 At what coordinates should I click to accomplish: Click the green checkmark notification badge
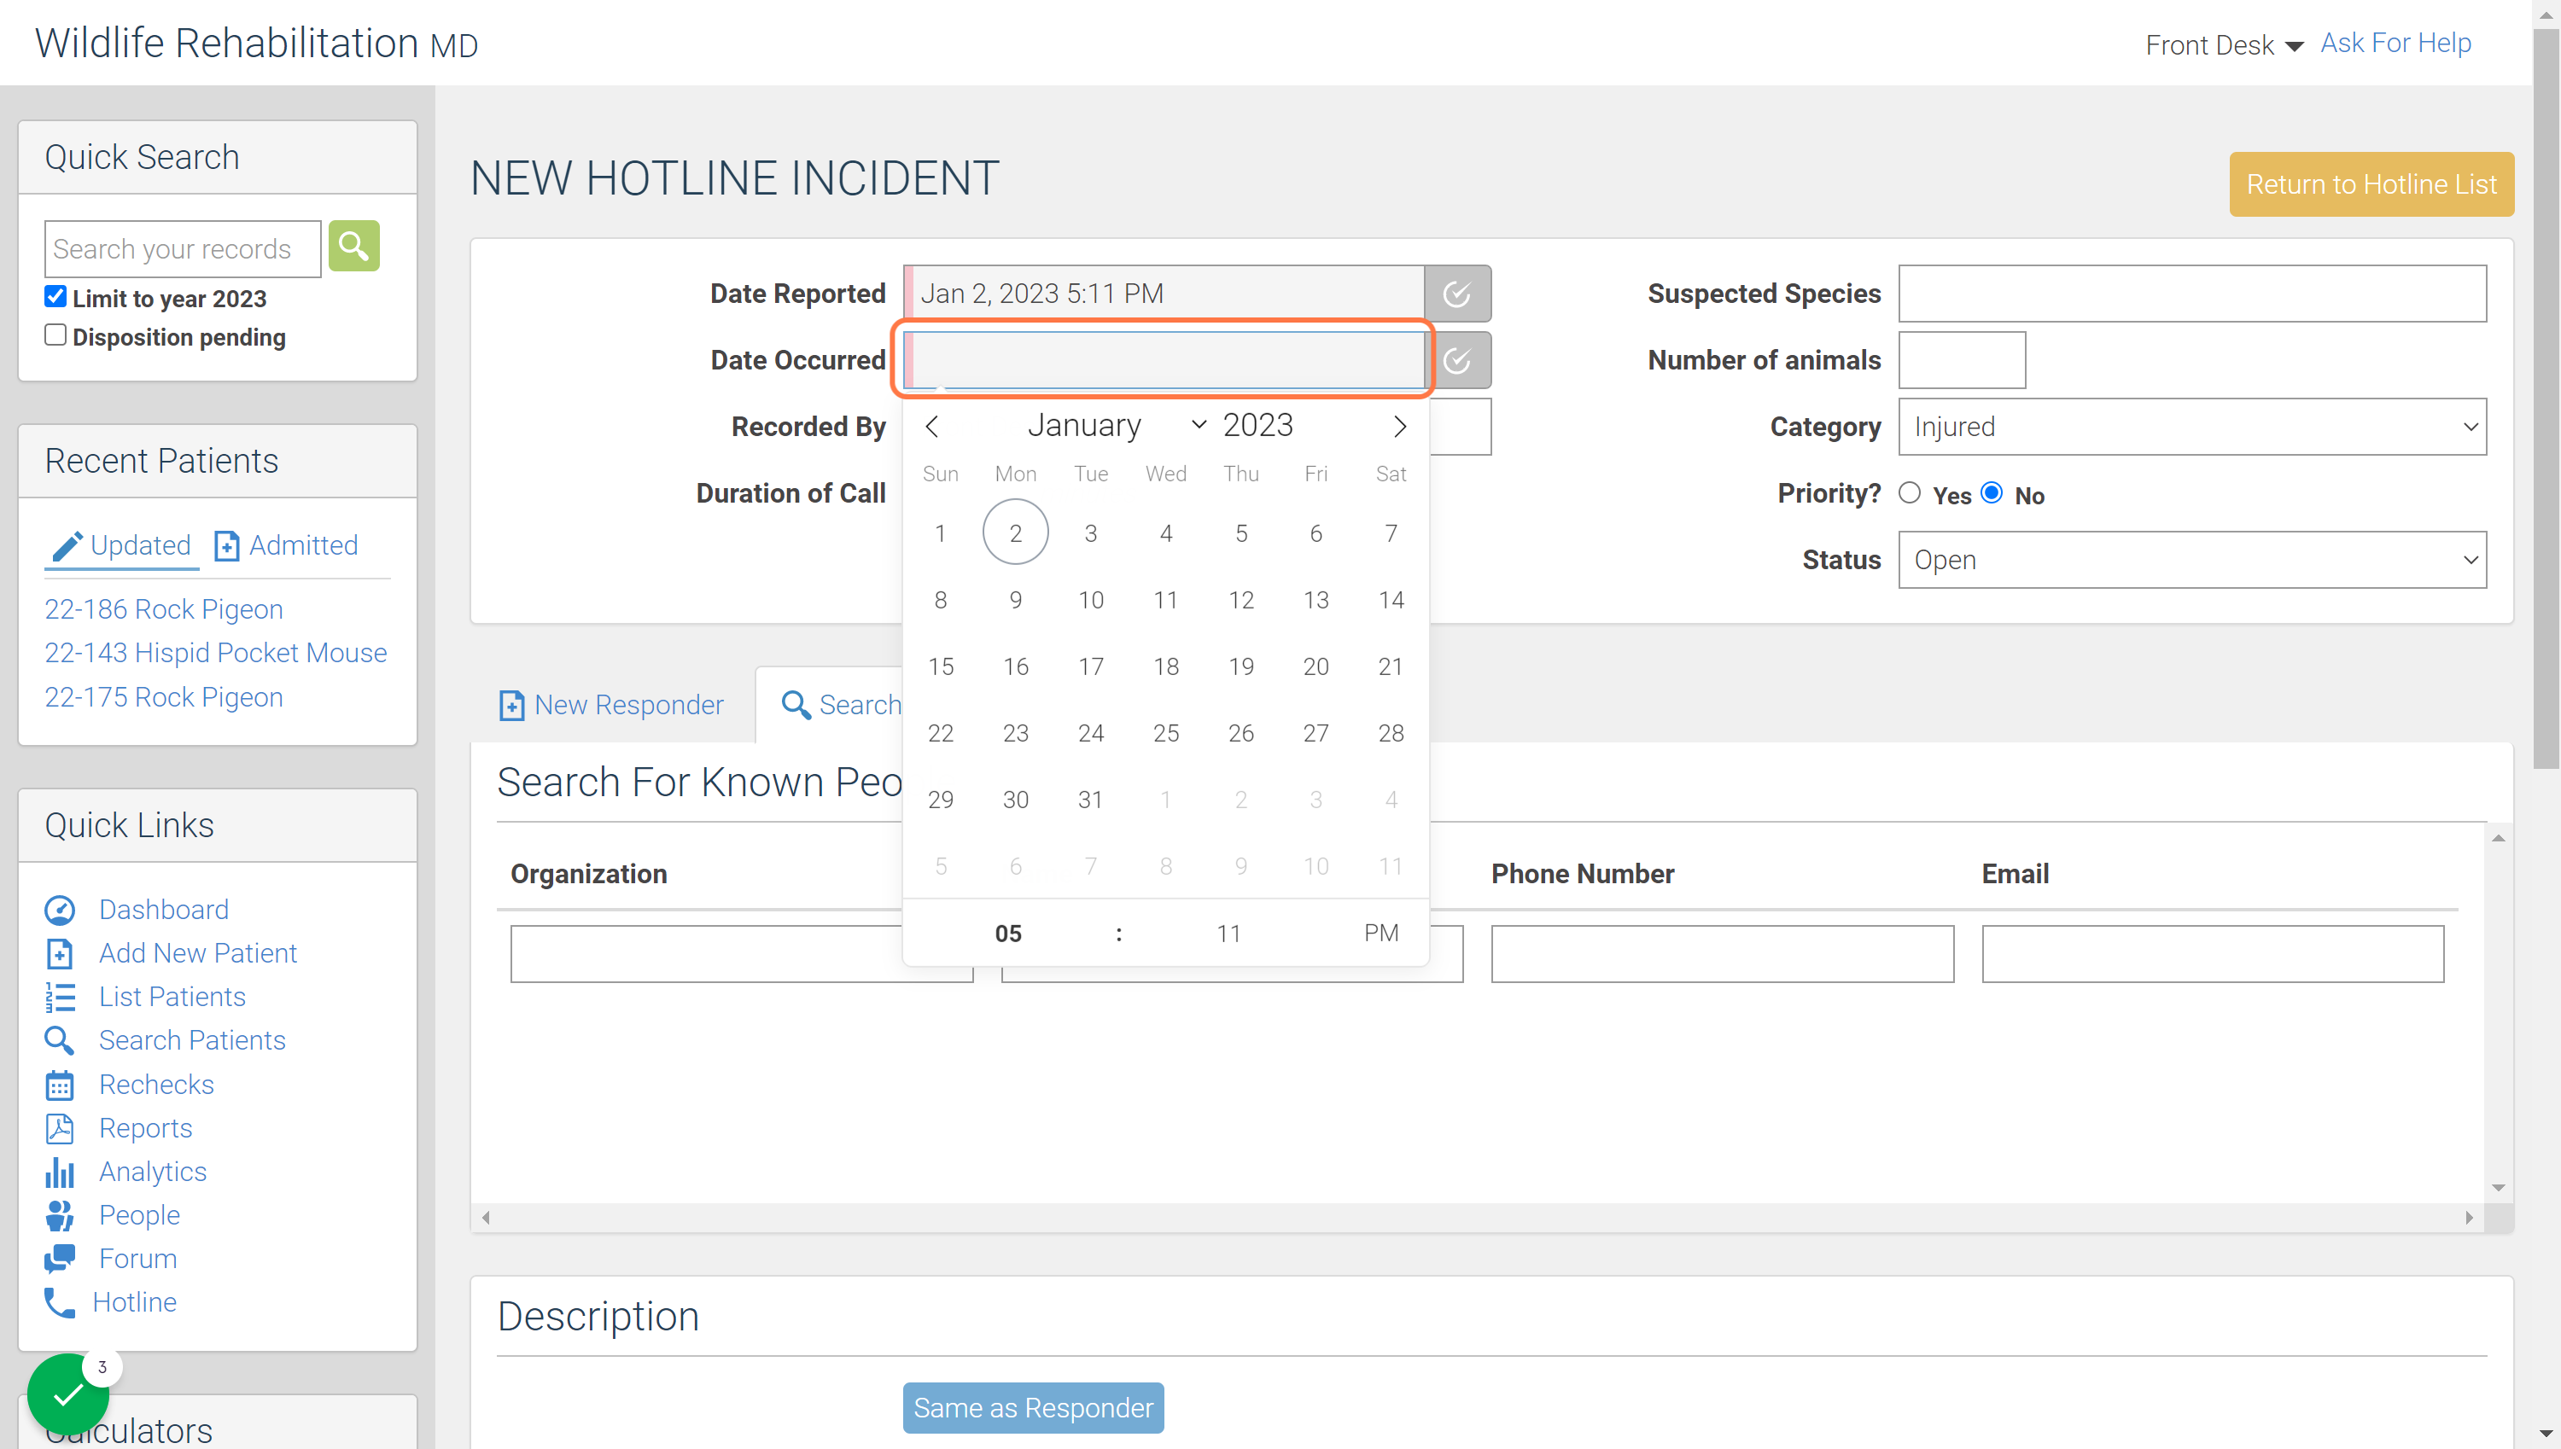click(x=67, y=1394)
